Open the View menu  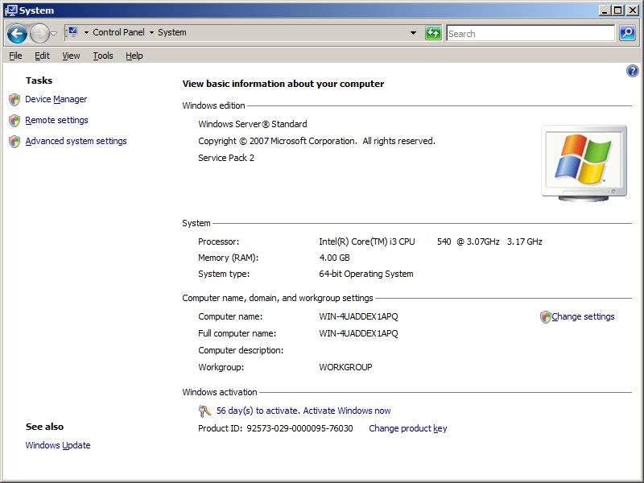click(x=71, y=56)
